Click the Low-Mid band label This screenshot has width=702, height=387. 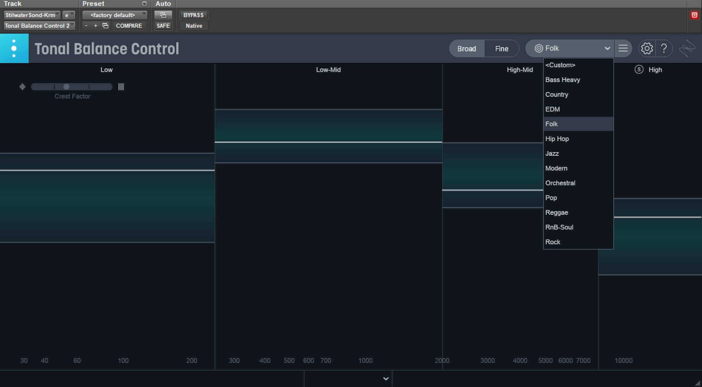[x=328, y=70]
